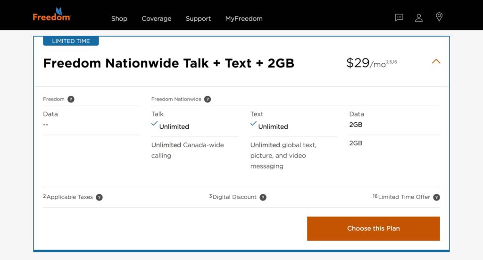483x260 pixels.
Task: Click the plan title heading
Action: click(x=168, y=63)
